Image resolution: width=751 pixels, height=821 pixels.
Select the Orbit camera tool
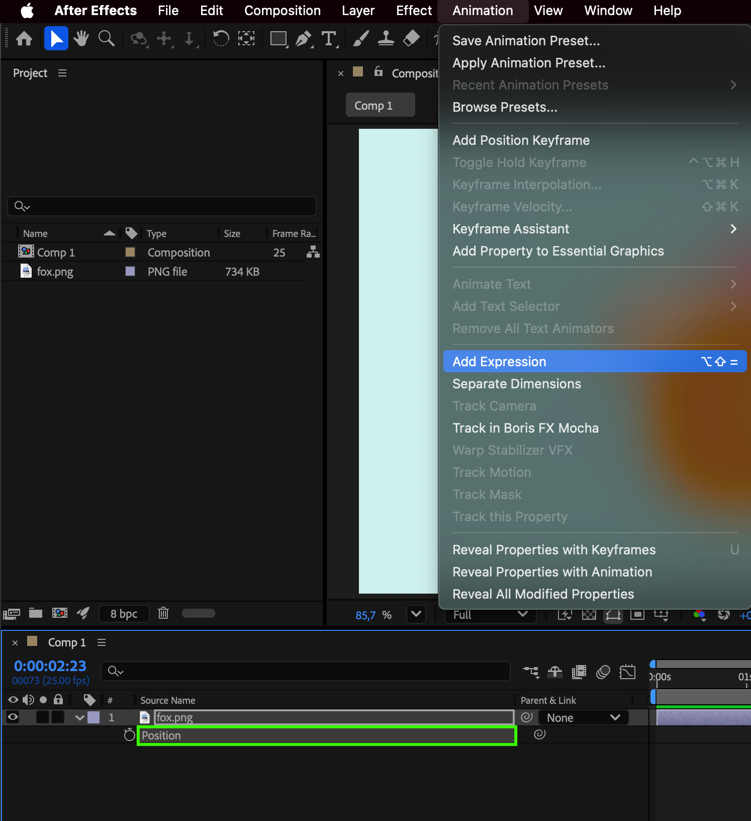click(x=139, y=39)
